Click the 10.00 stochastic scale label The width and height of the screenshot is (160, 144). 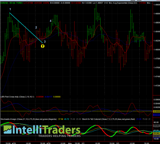pos(156,139)
